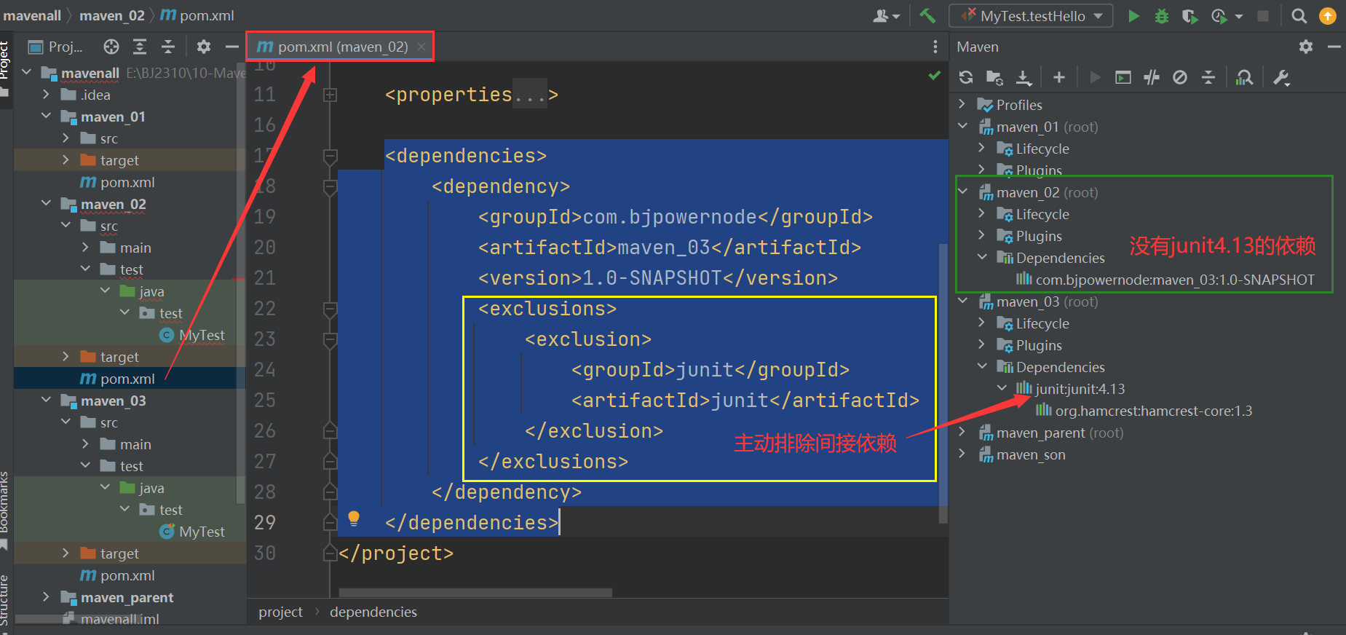The image size is (1346, 635).
Task: Select opened file locate target icon
Action: click(x=111, y=47)
